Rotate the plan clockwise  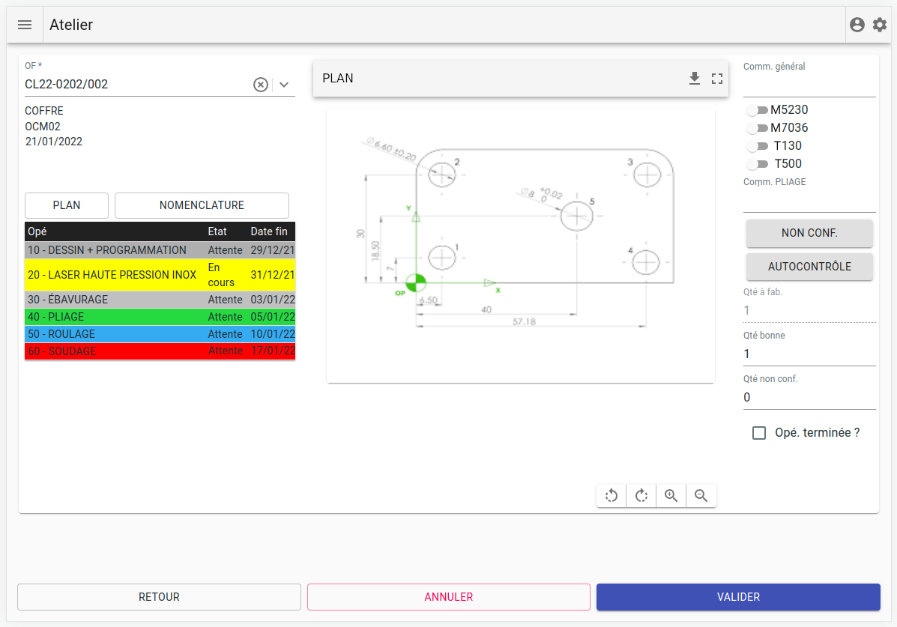coord(641,495)
